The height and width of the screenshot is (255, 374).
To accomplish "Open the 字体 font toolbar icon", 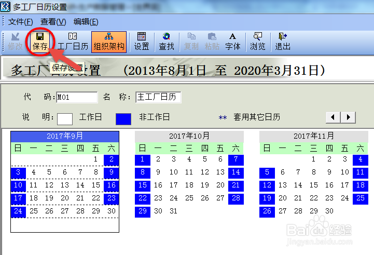I will 232,42.
